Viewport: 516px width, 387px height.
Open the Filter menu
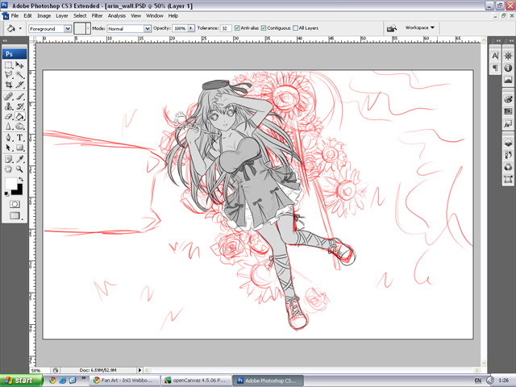97,15
